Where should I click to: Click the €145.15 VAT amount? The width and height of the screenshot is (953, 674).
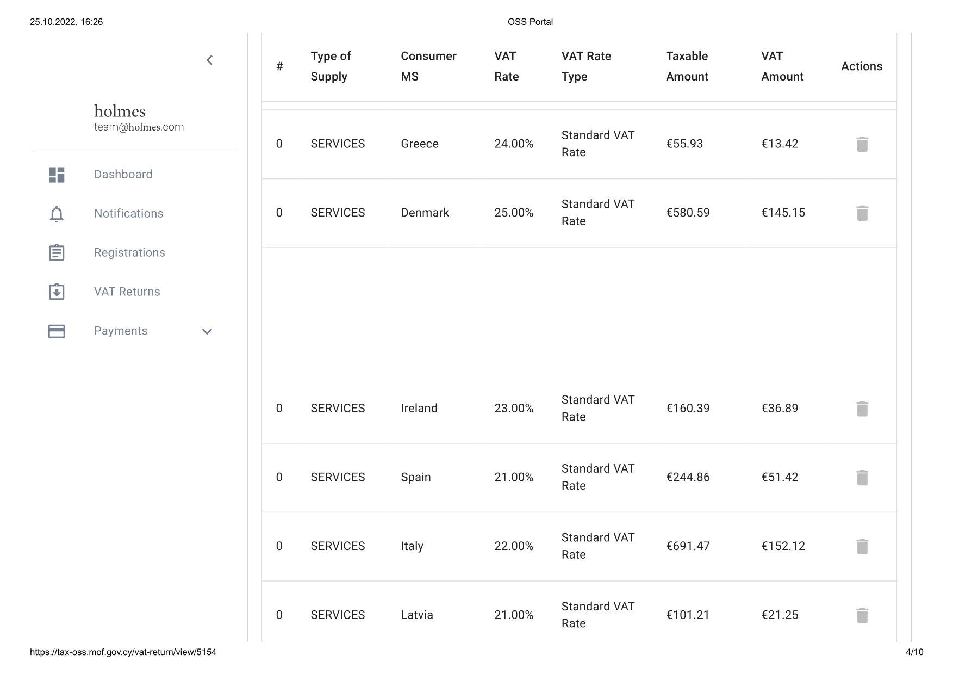[x=783, y=212]
